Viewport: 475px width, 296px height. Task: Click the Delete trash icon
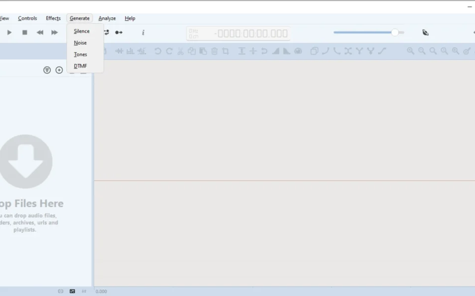click(214, 51)
